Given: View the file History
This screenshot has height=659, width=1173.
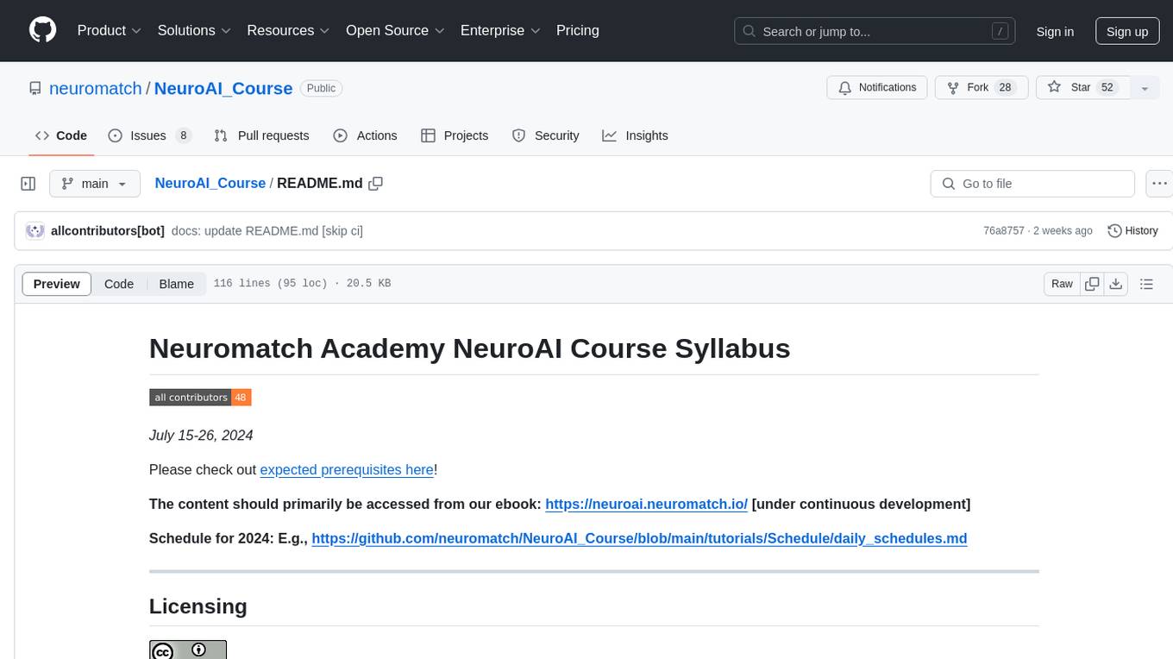Looking at the screenshot, I should (x=1132, y=231).
